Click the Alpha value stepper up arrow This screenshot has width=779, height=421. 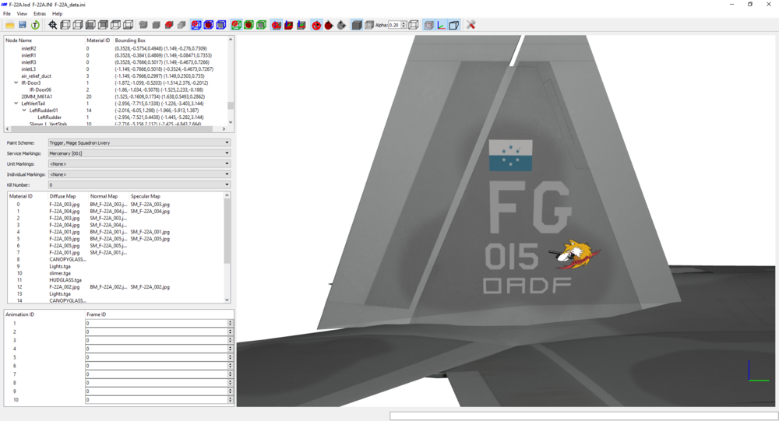pos(404,23)
